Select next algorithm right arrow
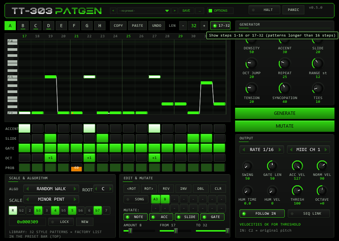 [x=75, y=189]
